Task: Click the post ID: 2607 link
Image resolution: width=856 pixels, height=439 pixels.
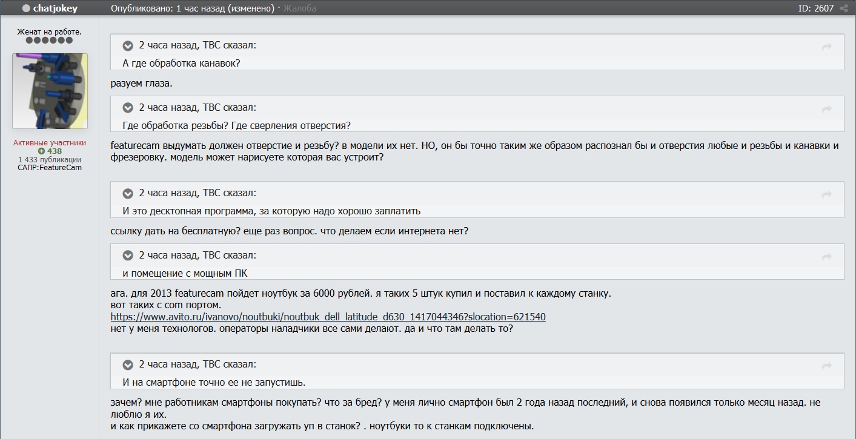Action: click(x=816, y=8)
